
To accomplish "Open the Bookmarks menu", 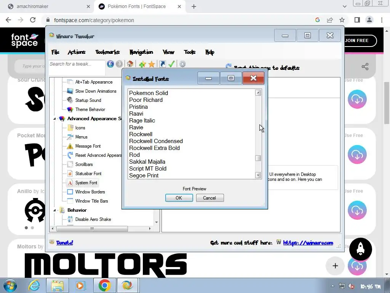I will pos(107,52).
